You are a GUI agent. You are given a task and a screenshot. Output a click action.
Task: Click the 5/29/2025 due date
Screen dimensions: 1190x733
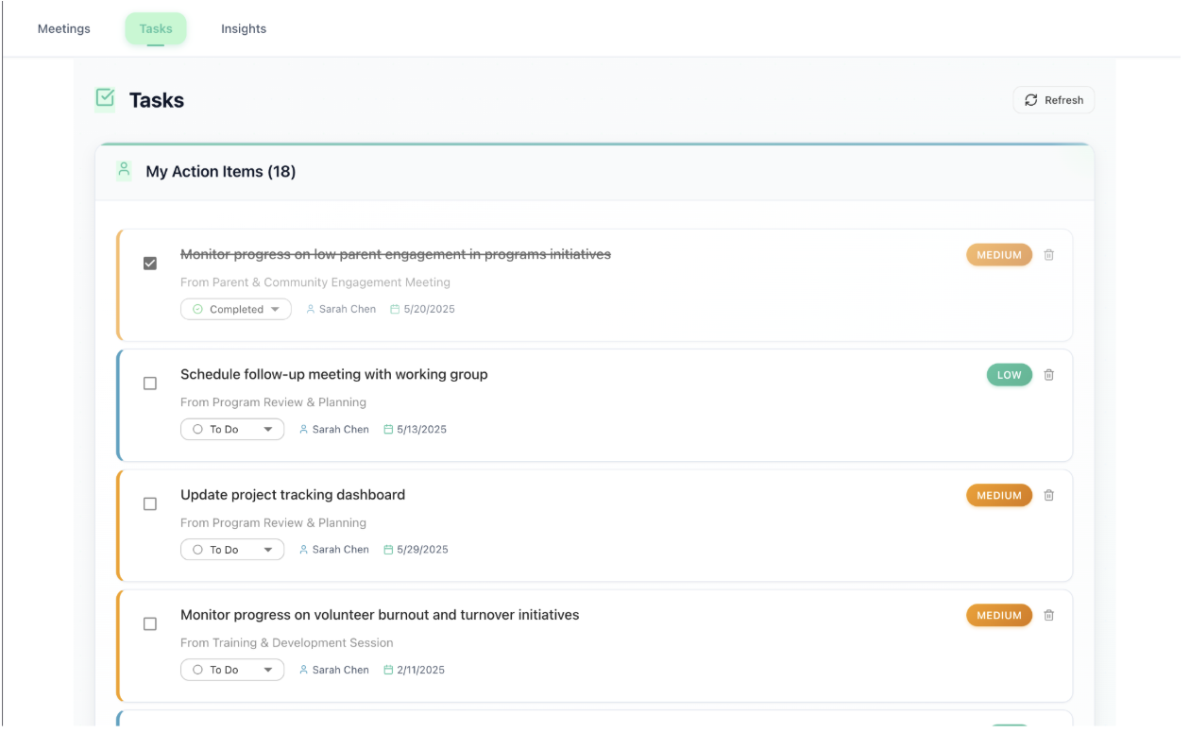pos(422,549)
